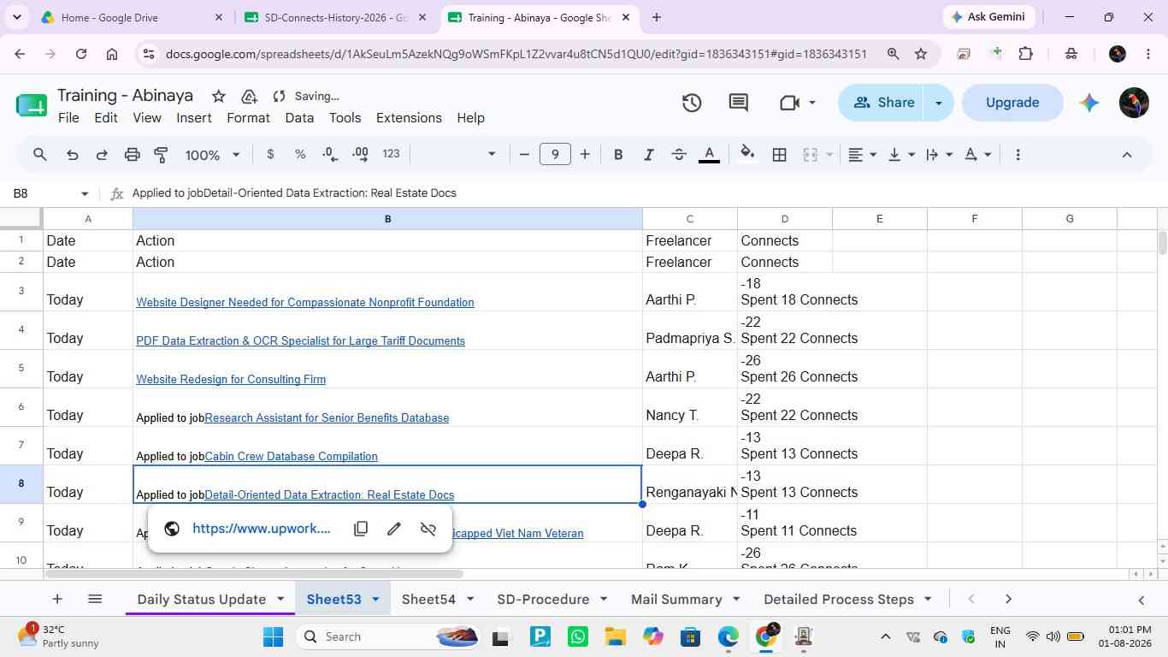The width and height of the screenshot is (1168, 657).
Task: Click the print icon in toolbar
Action: pos(132,155)
